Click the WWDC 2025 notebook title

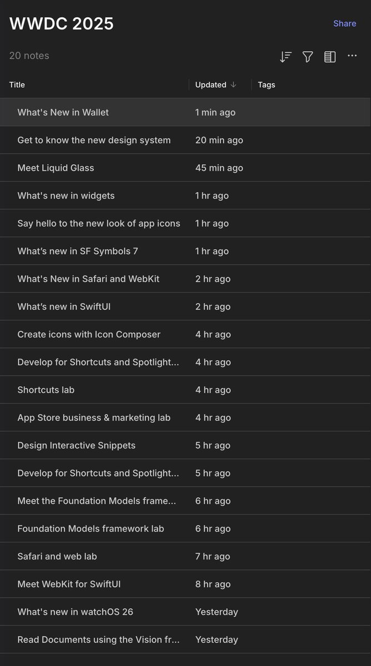point(62,23)
